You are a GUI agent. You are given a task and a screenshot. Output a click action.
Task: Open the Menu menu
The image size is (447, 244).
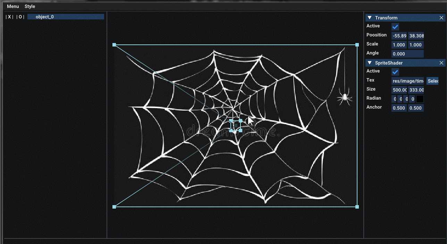coord(13,6)
